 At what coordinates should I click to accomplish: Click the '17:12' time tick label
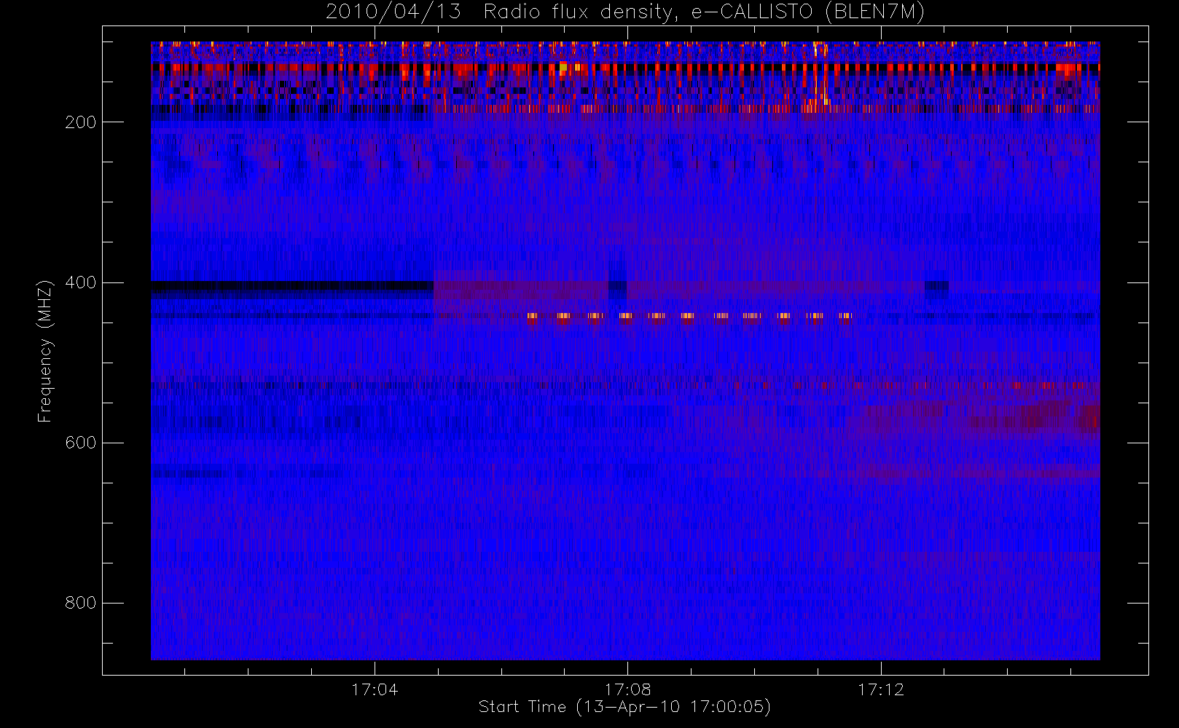pyautogui.click(x=880, y=689)
